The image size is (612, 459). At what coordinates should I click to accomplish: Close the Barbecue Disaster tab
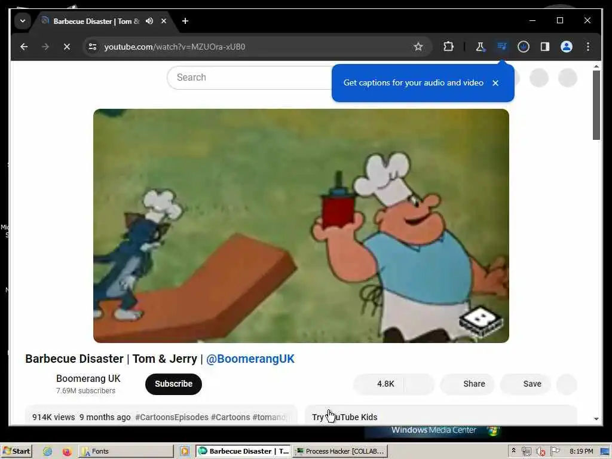point(164,21)
